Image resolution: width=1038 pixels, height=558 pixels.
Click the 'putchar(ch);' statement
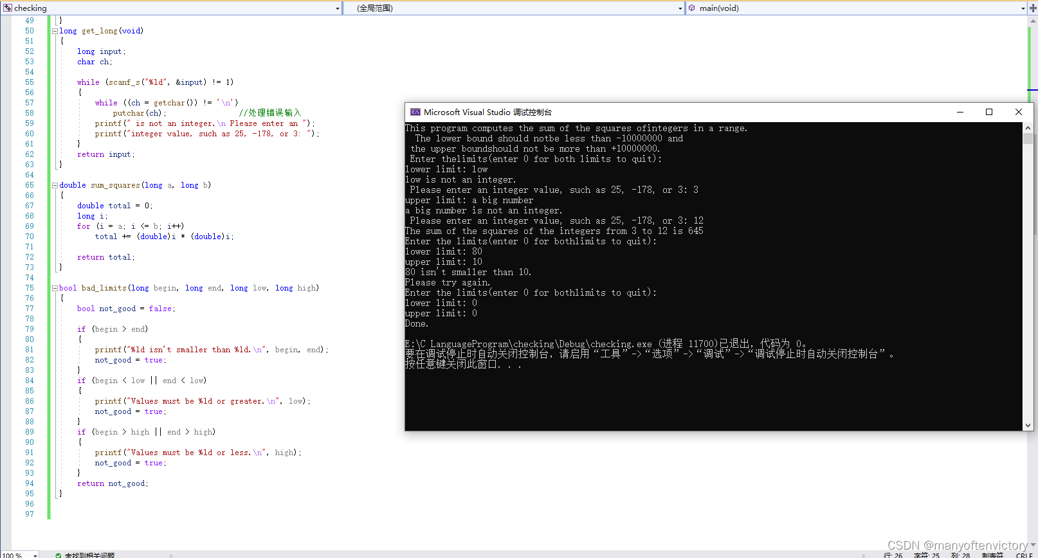[x=140, y=113]
